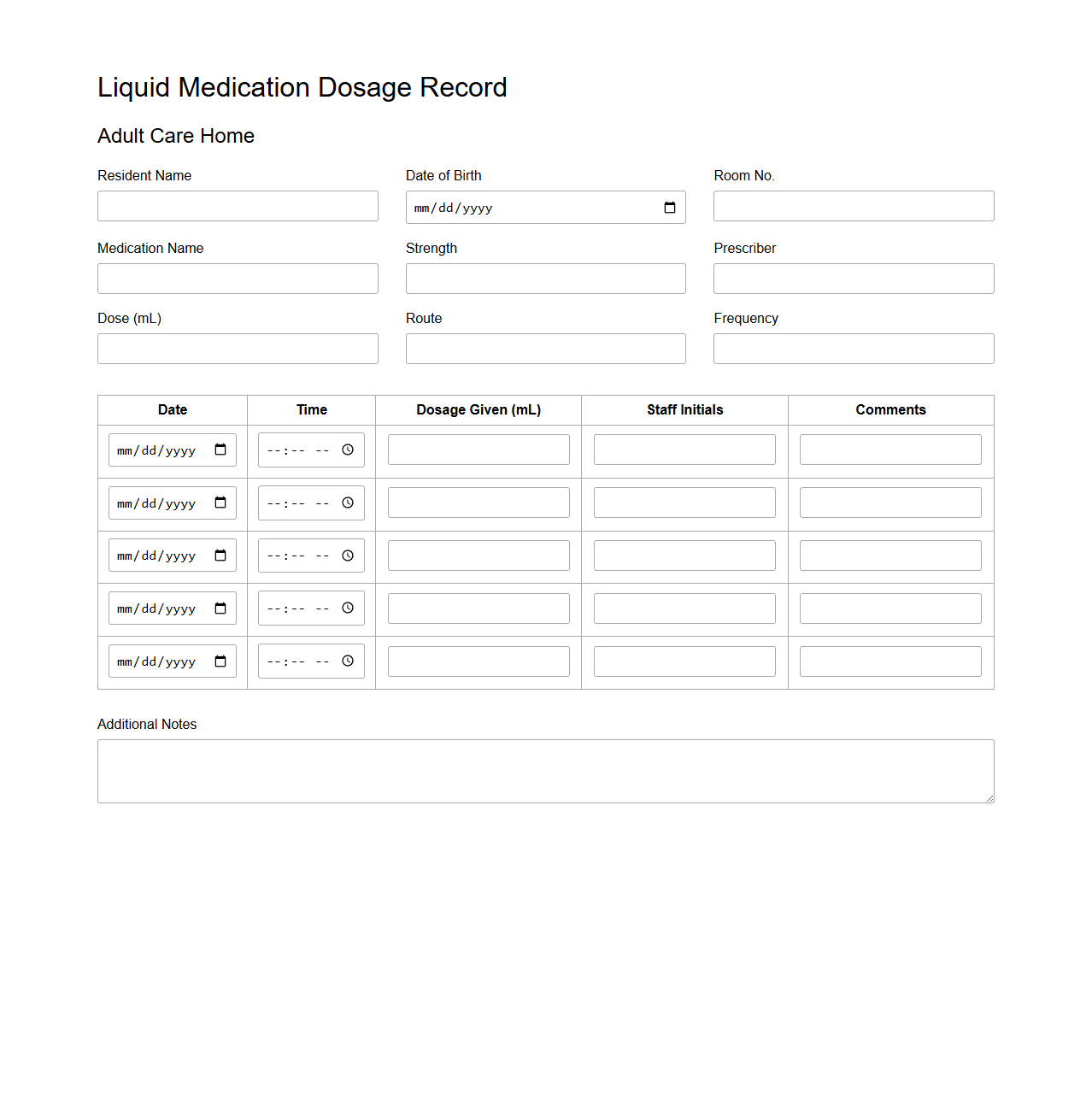Screen dimensions: 1092x1111
Task: Open the Date of Birth calendar picker
Action: [670, 207]
